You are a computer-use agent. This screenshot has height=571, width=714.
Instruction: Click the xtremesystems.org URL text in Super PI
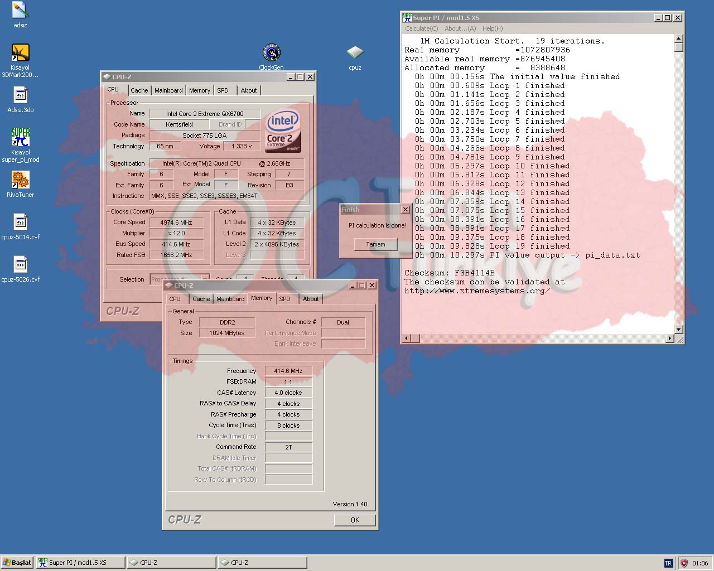477,291
